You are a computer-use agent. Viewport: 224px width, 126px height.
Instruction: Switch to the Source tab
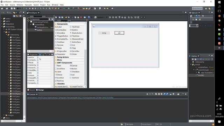31,90
